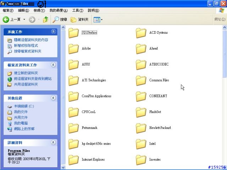Select the Inventec folder icon
Image resolution: width=227 pixels, height=170 pixels.
(x=141, y=160)
